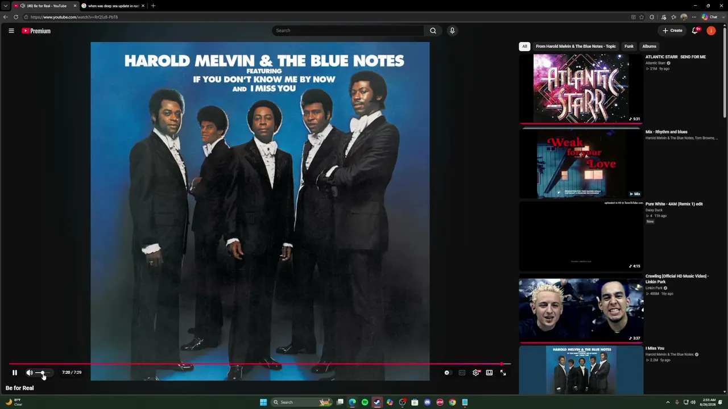This screenshot has height=409, width=728.
Task: Open the browser tab actions dropdown
Action: pos(5,6)
